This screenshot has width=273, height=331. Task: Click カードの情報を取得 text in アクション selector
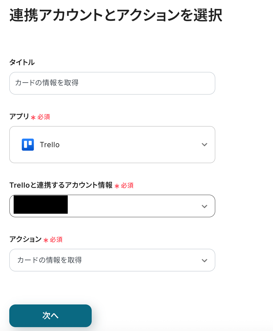[49, 260]
